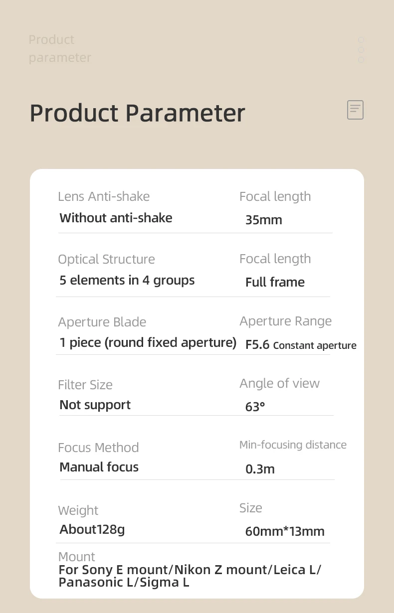Click the About128g weight value
This screenshot has width=394, height=613.
(x=92, y=529)
